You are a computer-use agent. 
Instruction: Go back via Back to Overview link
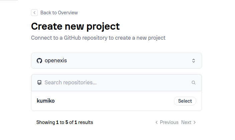coord(59,13)
